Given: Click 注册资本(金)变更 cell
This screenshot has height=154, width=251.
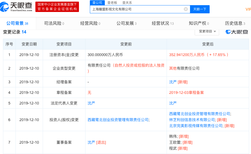Looking at the screenshot, I should click(x=64, y=55).
